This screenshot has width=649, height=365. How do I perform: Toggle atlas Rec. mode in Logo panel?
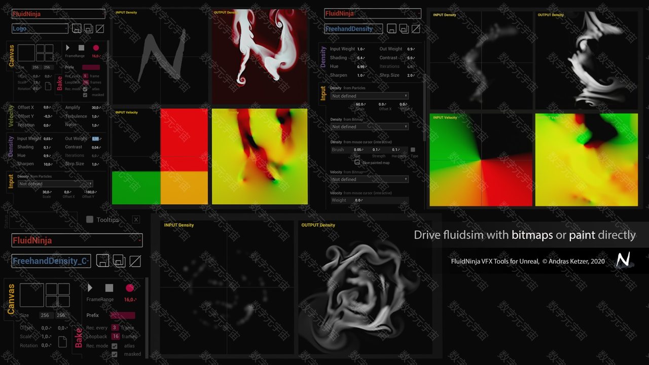(x=85, y=89)
